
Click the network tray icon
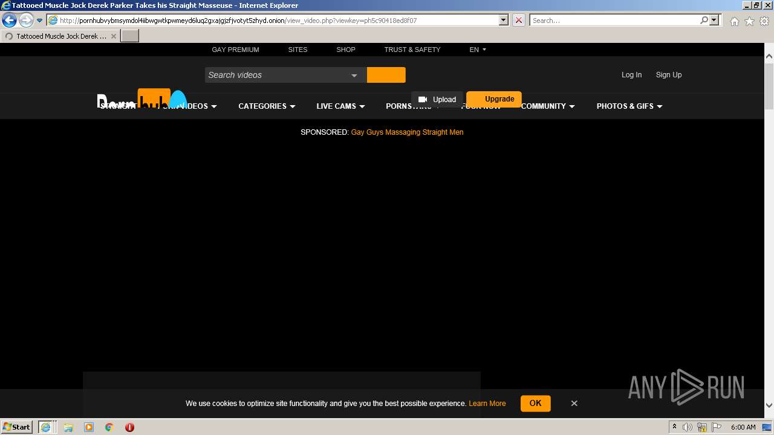pos(702,427)
